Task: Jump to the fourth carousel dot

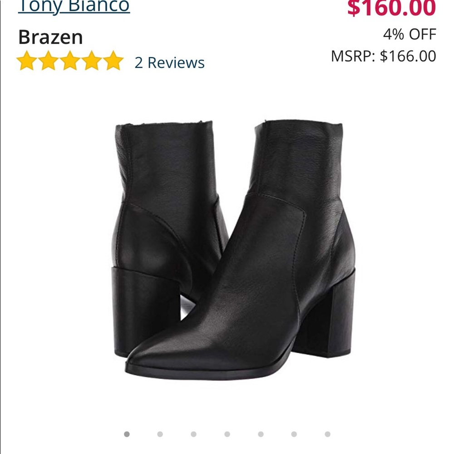Action: [227, 434]
